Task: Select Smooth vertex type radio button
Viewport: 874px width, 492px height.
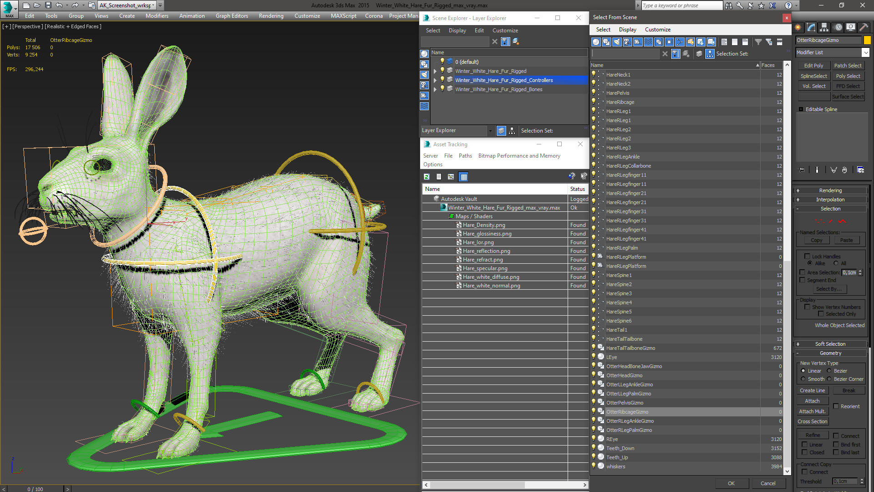Action: coord(803,379)
